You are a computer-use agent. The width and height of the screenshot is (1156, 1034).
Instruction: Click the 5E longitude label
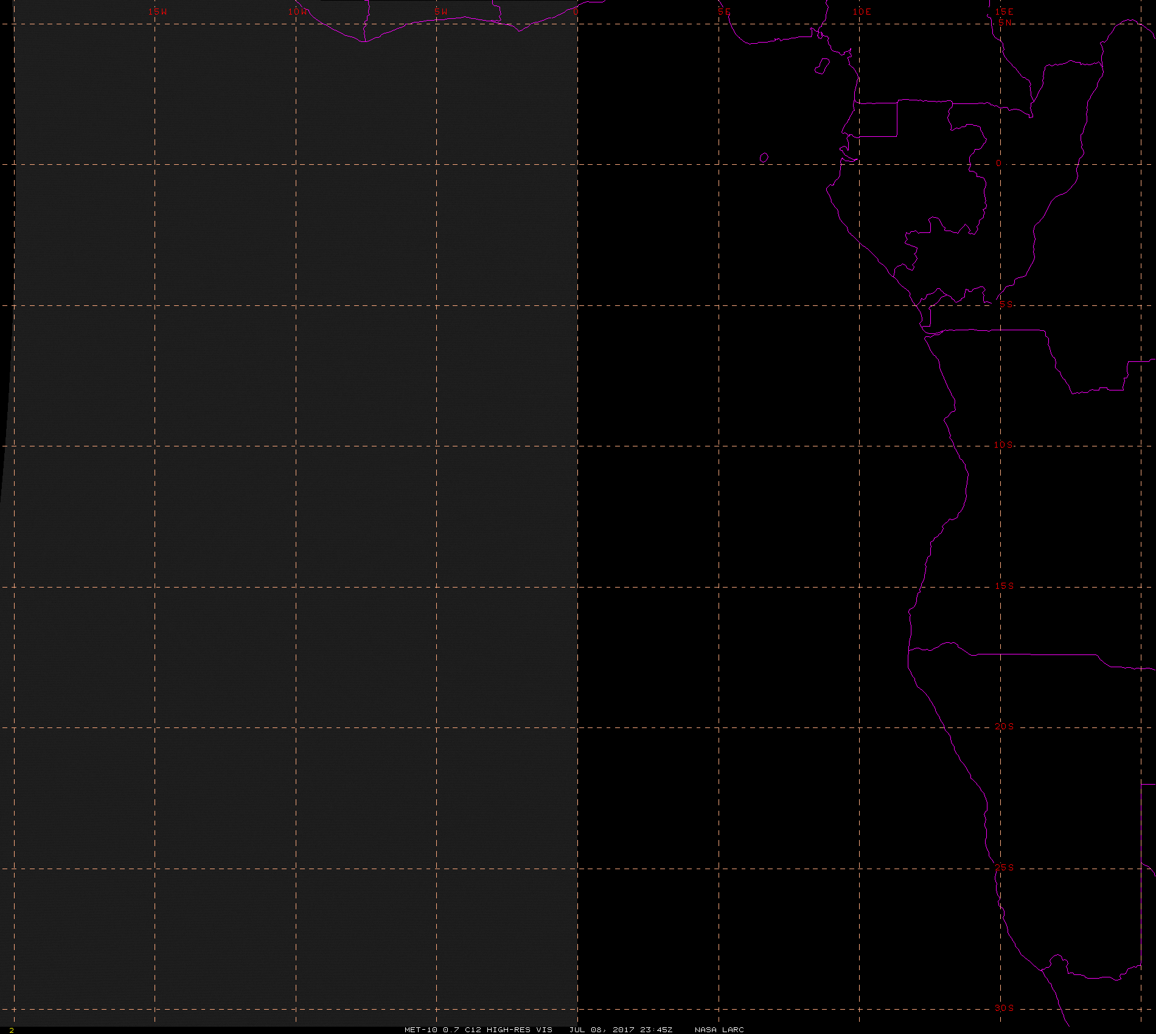(x=724, y=12)
